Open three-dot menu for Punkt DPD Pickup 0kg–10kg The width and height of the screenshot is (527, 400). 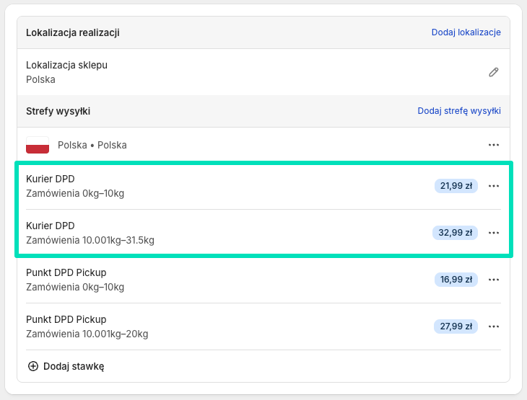click(x=494, y=280)
